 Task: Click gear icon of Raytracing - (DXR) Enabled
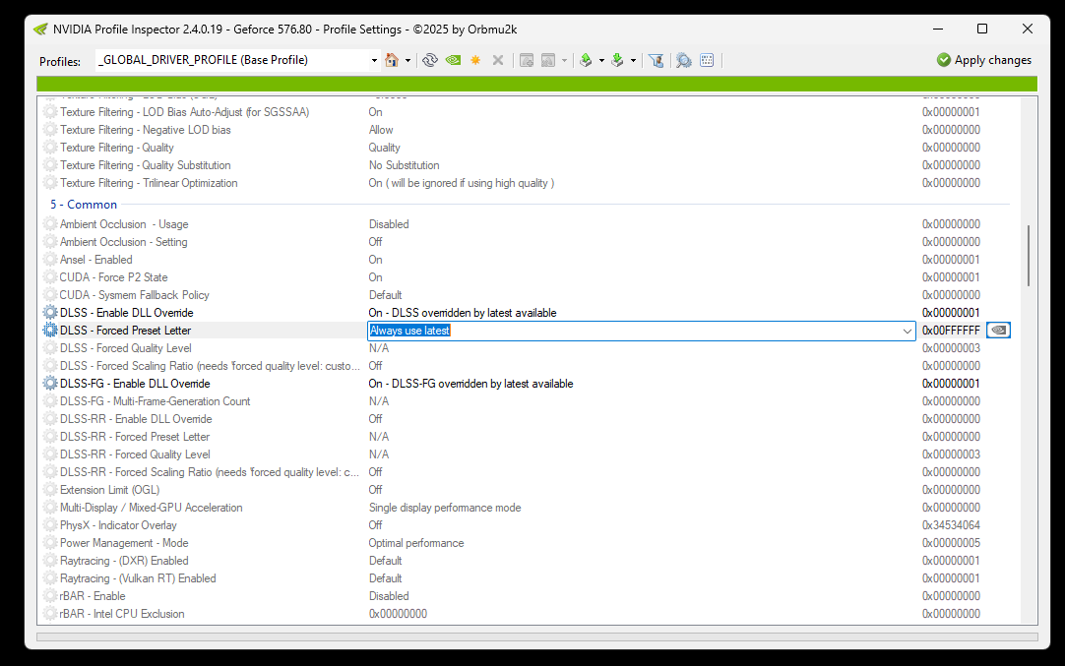[50, 561]
